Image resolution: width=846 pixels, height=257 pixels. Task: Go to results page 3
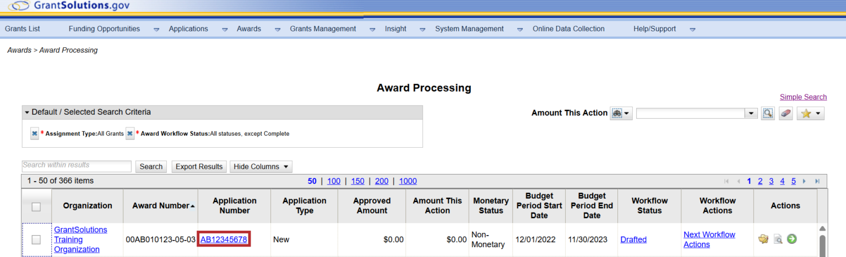(x=771, y=181)
